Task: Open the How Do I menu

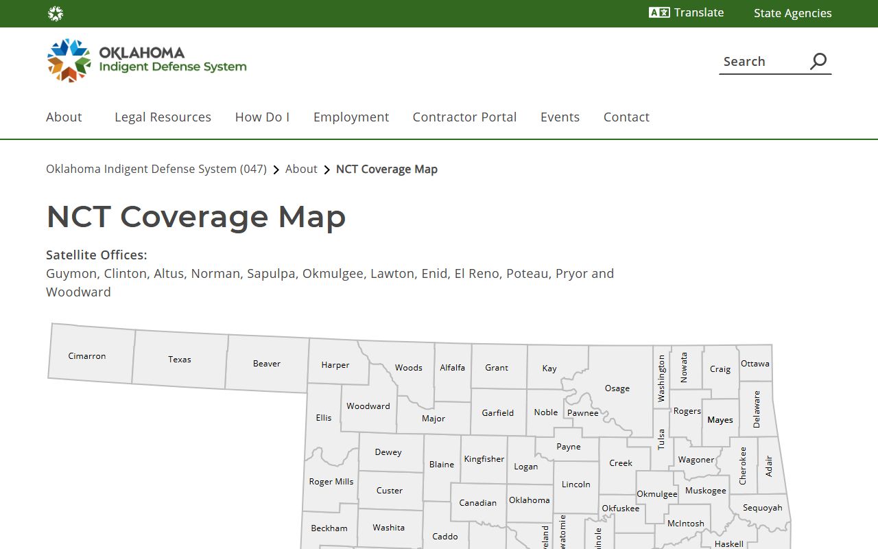Action: pyautogui.click(x=262, y=117)
